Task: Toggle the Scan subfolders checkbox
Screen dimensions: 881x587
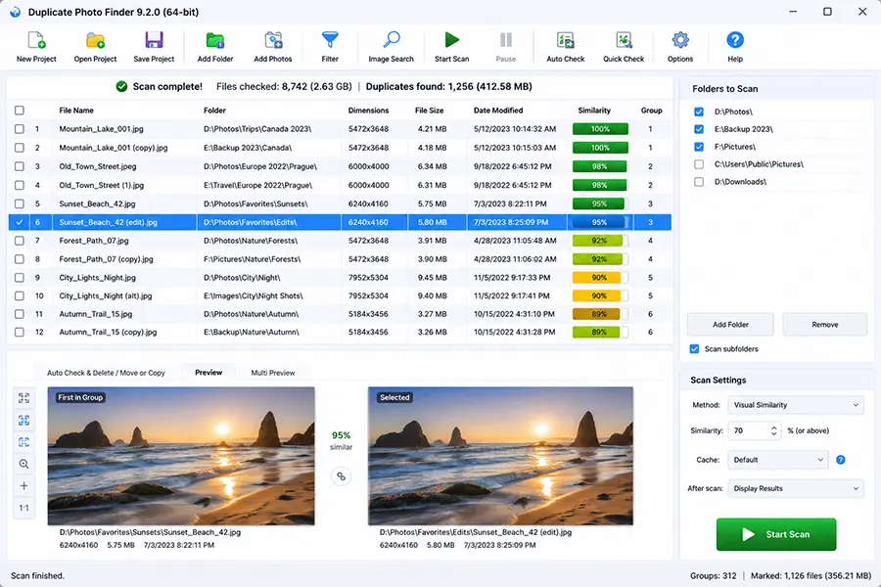Action: click(x=694, y=349)
